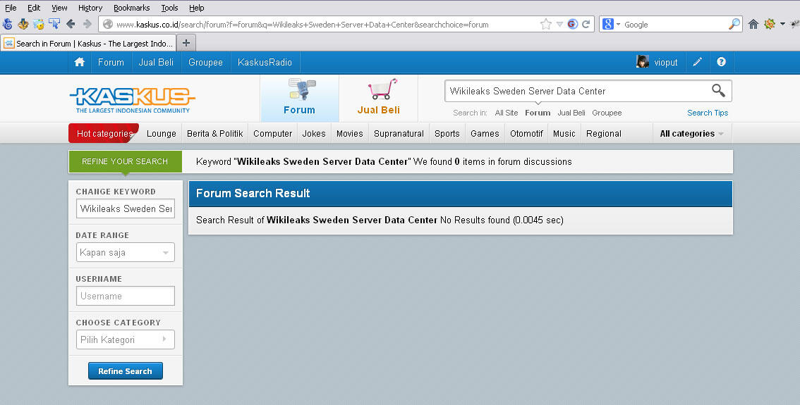Click the blue swirl toolbar icon
The width and height of the screenshot is (800, 405).
click(x=8, y=24)
